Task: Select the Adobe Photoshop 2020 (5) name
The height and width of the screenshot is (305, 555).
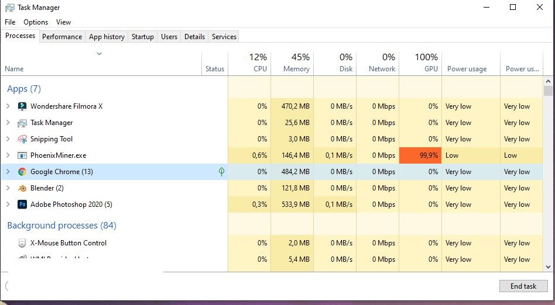Action: [71, 205]
